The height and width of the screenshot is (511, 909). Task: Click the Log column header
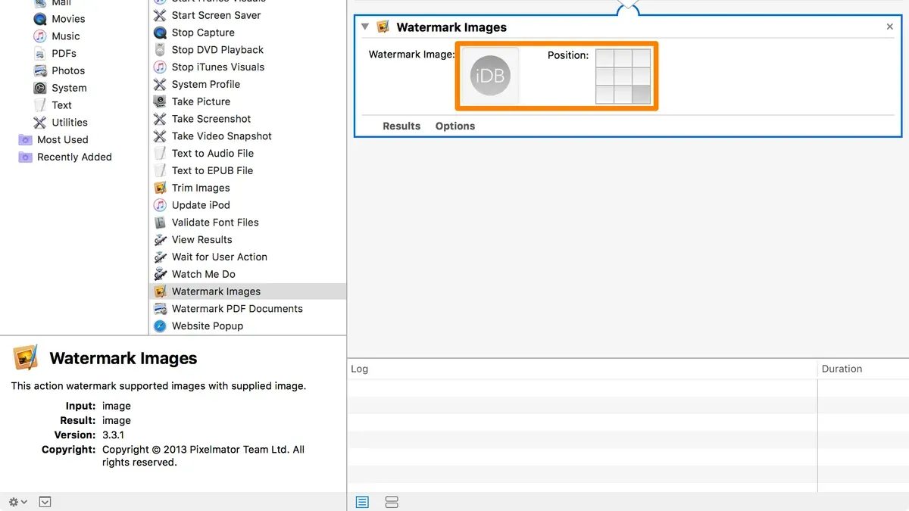pyautogui.click(x=583, y=369)
